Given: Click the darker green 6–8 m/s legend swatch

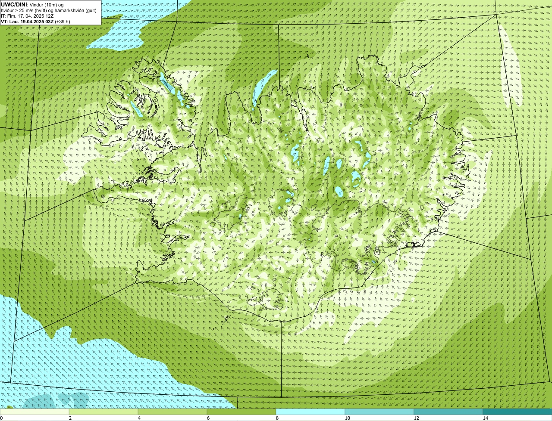Looking at the screenshot, I should [241, 412].
